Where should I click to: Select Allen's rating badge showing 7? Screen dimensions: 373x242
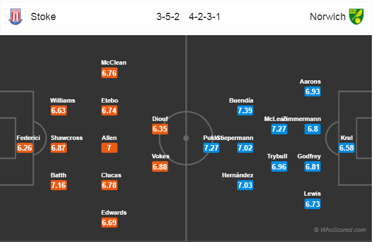pyautogui.click(x=109, y=148)
